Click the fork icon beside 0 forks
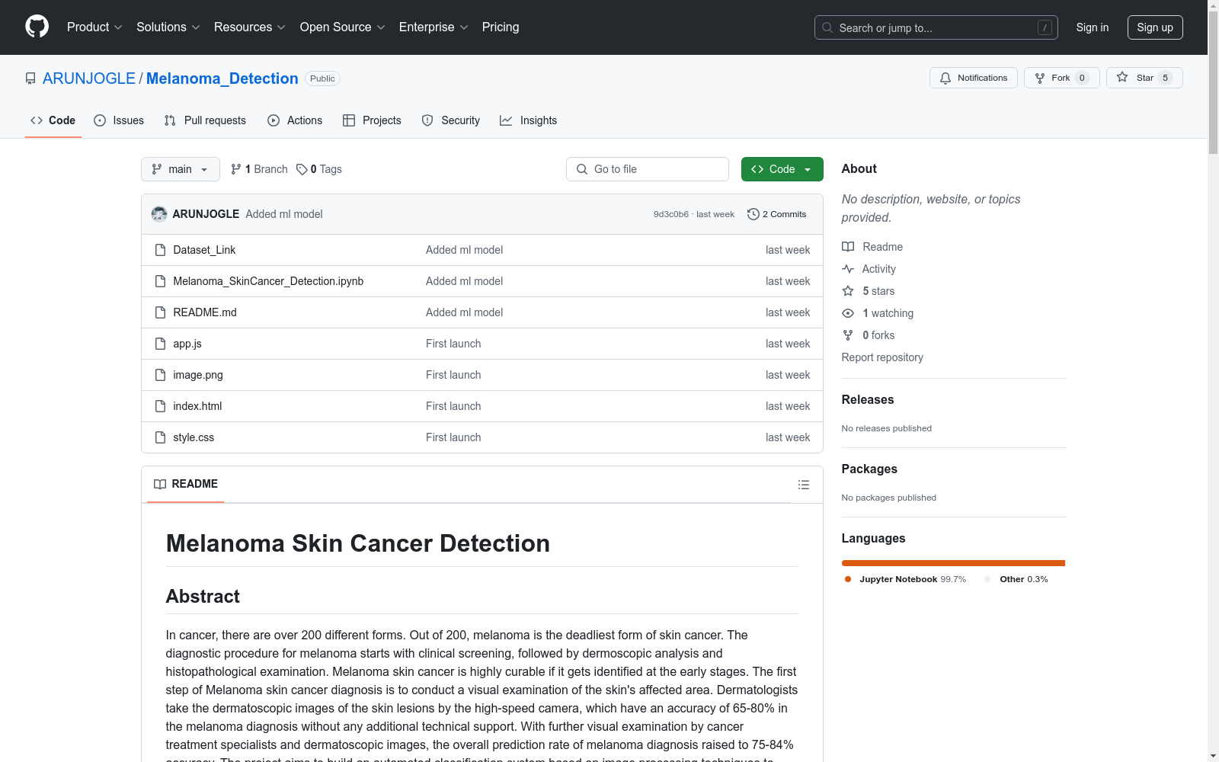This screenshot has width=1219, height=762. 848,335
